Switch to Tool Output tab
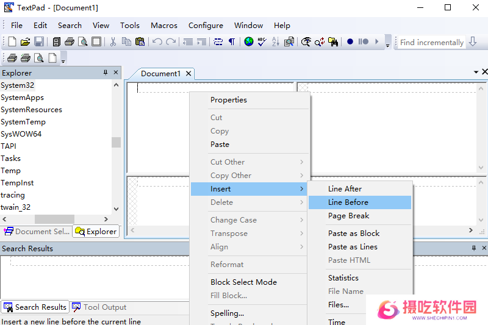Viewport: 488px width, 325px height. (x=99, y=307)
